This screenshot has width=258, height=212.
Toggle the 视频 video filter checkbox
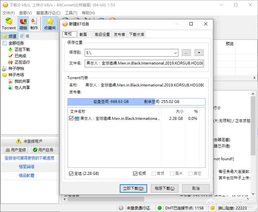[135, 173]
